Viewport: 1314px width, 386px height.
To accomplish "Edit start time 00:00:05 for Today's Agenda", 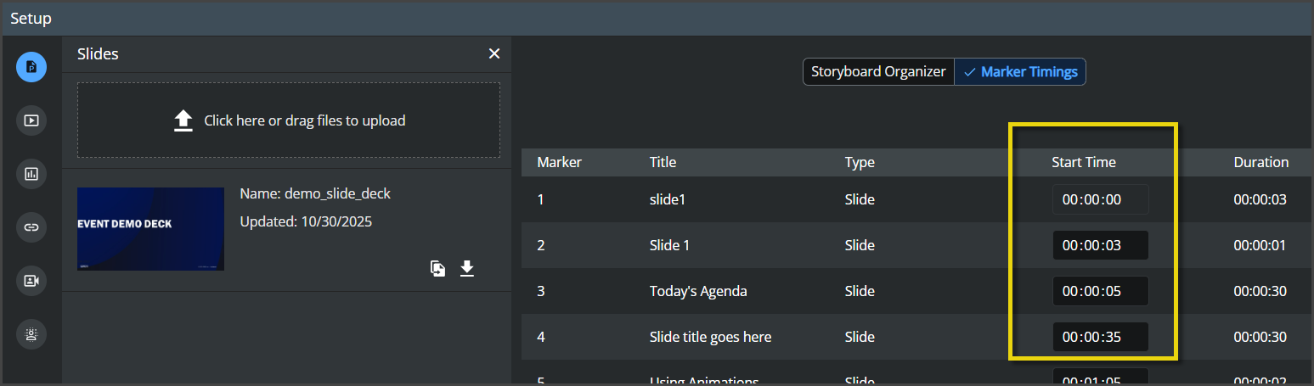I will click(1101, 291).
